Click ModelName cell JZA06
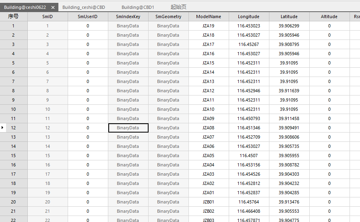The image size is (360, 222). [x=209, y=146]
